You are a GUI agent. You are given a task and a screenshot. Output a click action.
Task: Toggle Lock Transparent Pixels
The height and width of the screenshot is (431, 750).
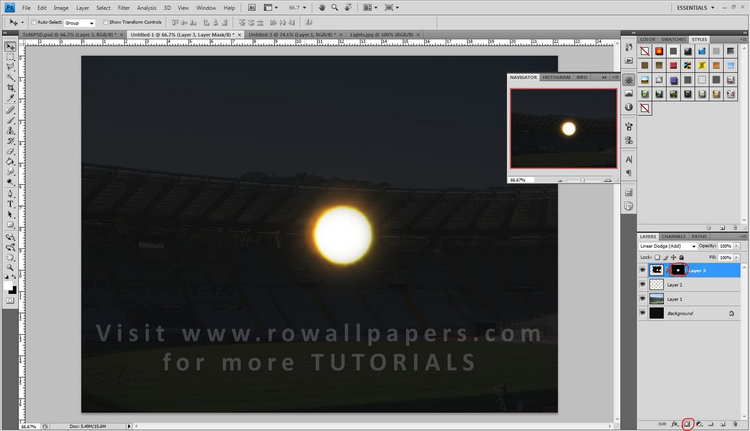point(657,257)
